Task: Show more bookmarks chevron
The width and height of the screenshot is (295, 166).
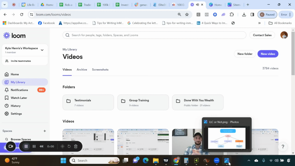Action: coord(260,23)
